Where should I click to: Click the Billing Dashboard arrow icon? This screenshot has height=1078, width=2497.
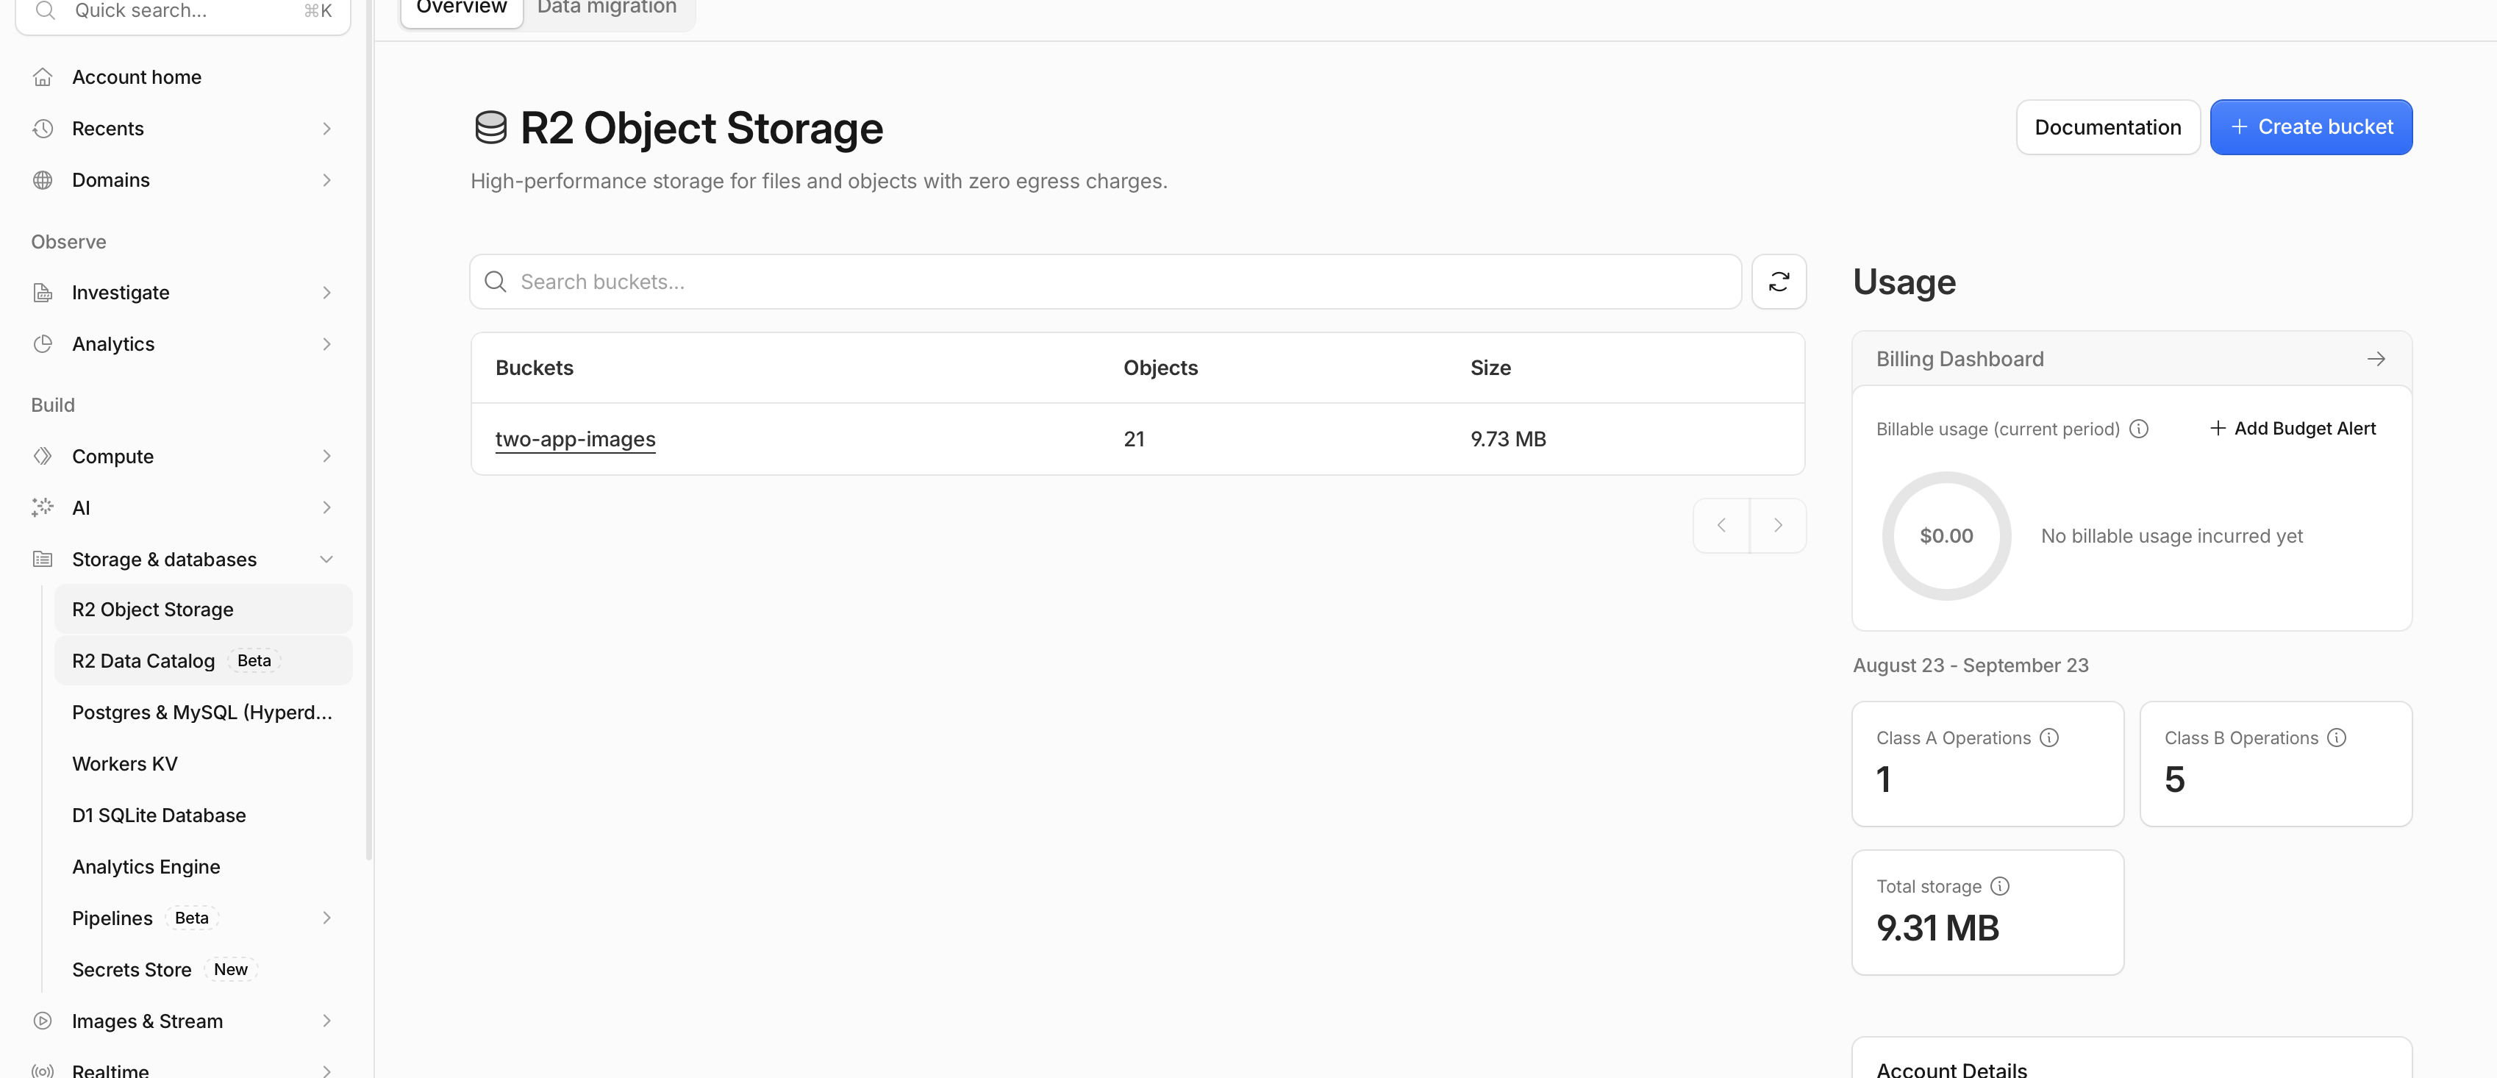[2376, 360]
